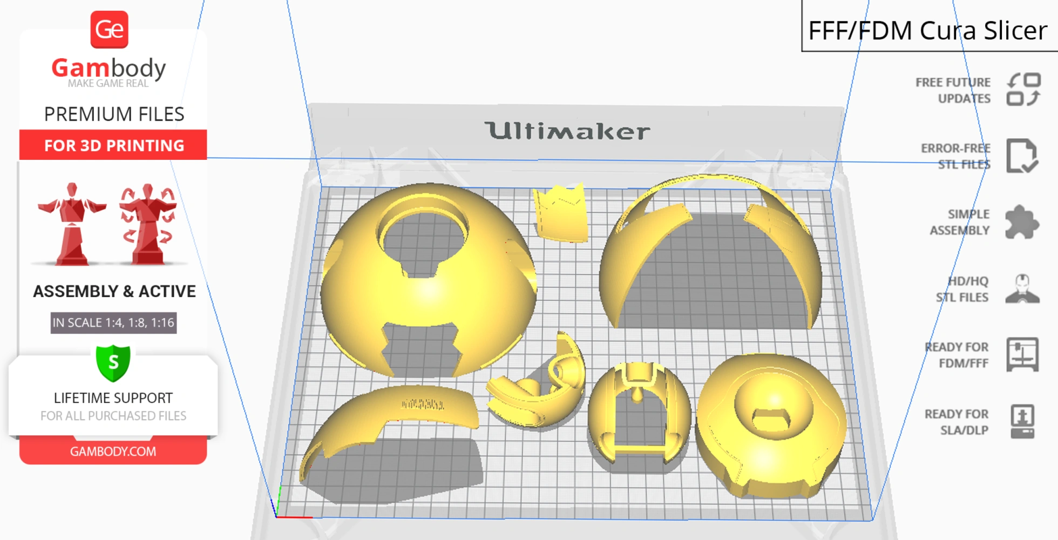Click the Simple Assembly puzzle piece icon
1058x540 pixels.
(1021, 222)
